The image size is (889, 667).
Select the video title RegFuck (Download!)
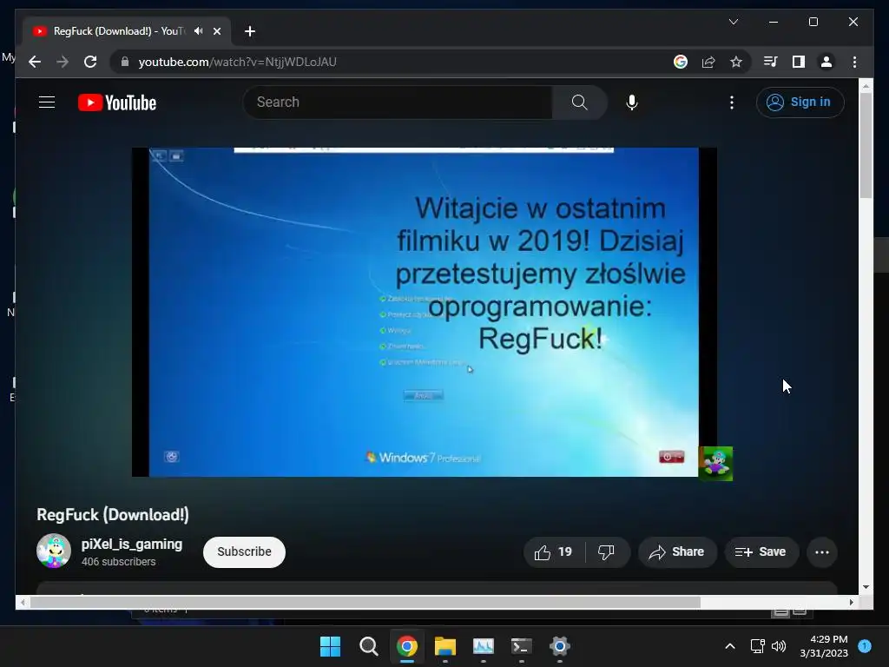coord(113,514)
